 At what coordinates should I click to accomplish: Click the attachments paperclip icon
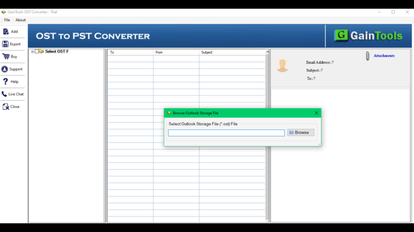pos(367,56)
